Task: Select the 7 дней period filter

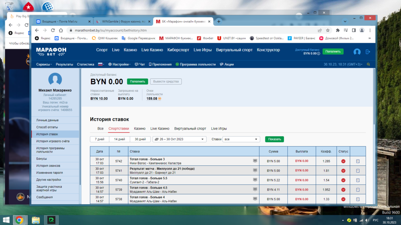Action: [x=99, y=139]
